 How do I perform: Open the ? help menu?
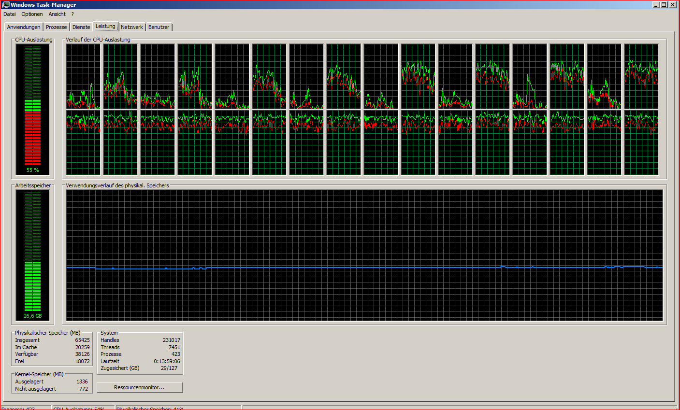click(x=72, y=14)
